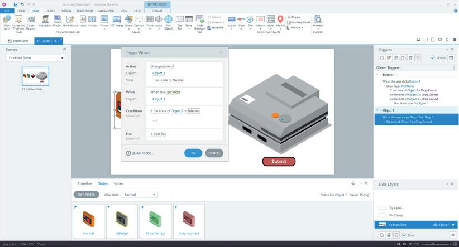Viewport: 459px width, 247px height.
Task: Toggle the Group checkbox in Triggers panel
Action: click(x=432, y=58)
